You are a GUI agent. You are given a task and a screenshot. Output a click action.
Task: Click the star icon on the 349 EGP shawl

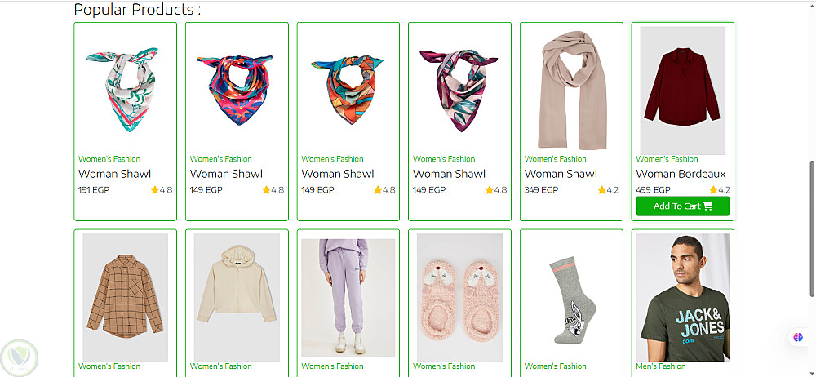[x=601, y=190]
